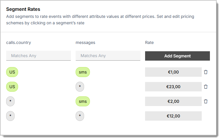
Task: Edit the €1,00 rate
Action: click(x=173, y=72)
